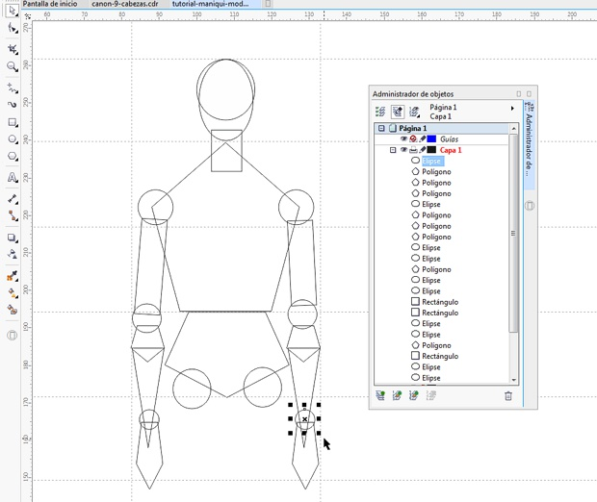
Task: Select the Eyedropper tool
Action: (x=13, y=276)
